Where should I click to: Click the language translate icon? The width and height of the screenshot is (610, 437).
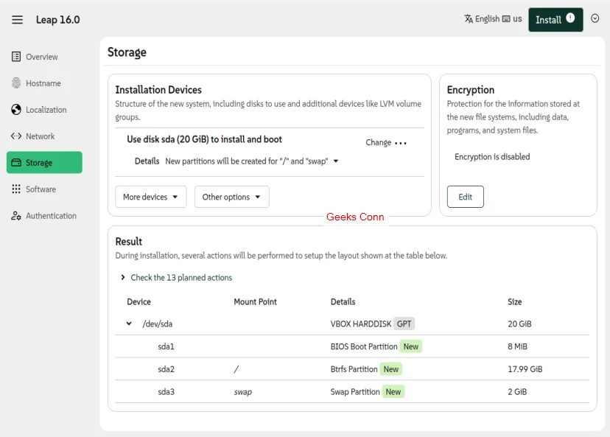(x=469, y=19)
